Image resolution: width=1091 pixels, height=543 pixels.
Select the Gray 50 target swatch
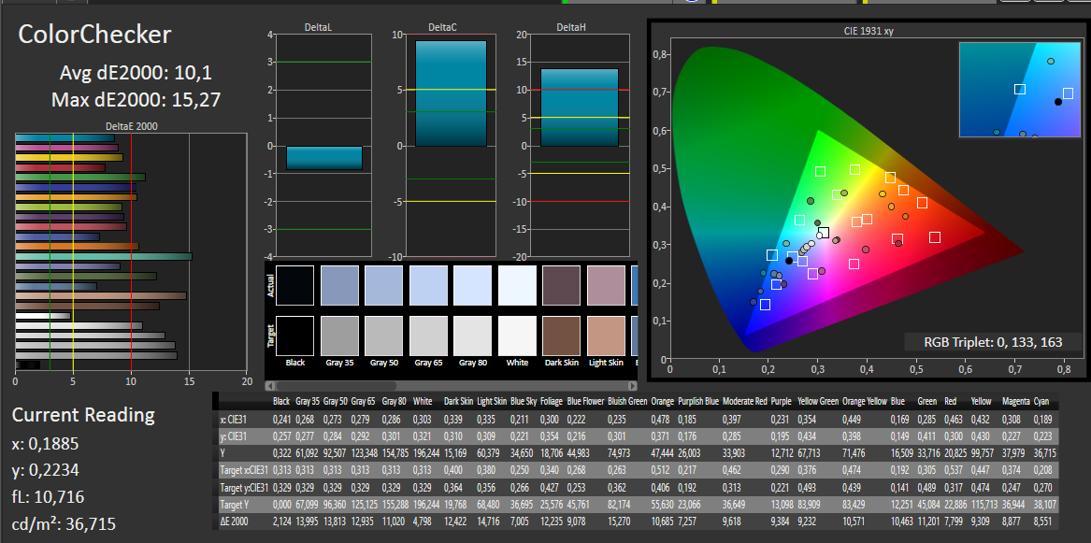[x=383, y=334]
